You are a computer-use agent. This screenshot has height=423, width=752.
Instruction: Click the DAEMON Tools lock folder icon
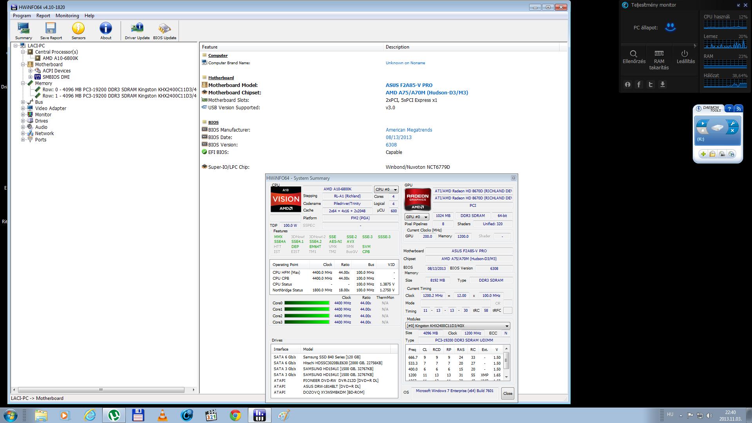tap(712, 154)
